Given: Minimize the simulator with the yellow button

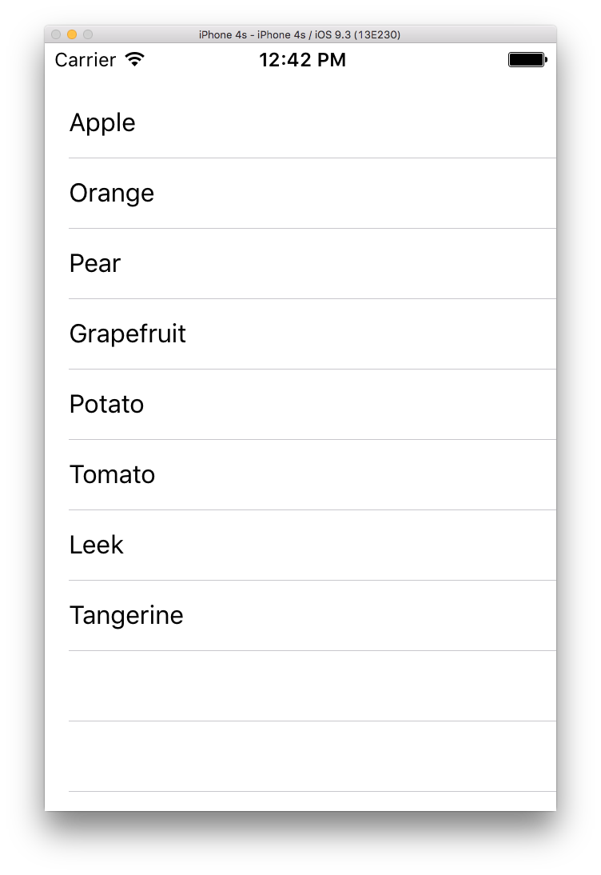Looking at the screenshot, I should click(72, 34).
